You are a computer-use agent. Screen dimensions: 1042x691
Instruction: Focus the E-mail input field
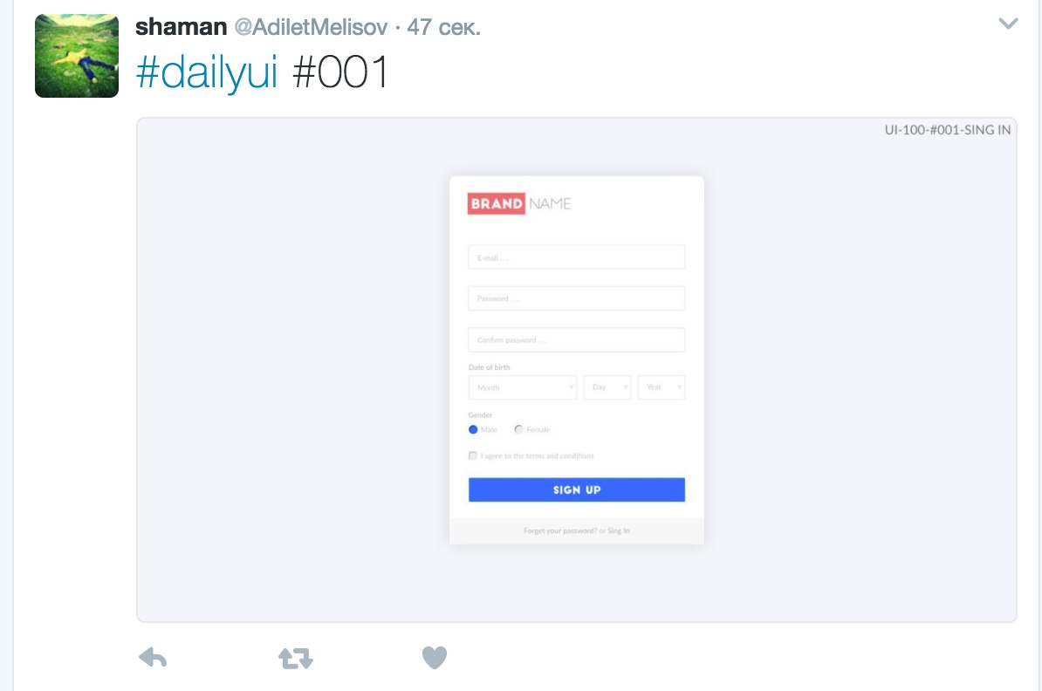tap(577, 257)
